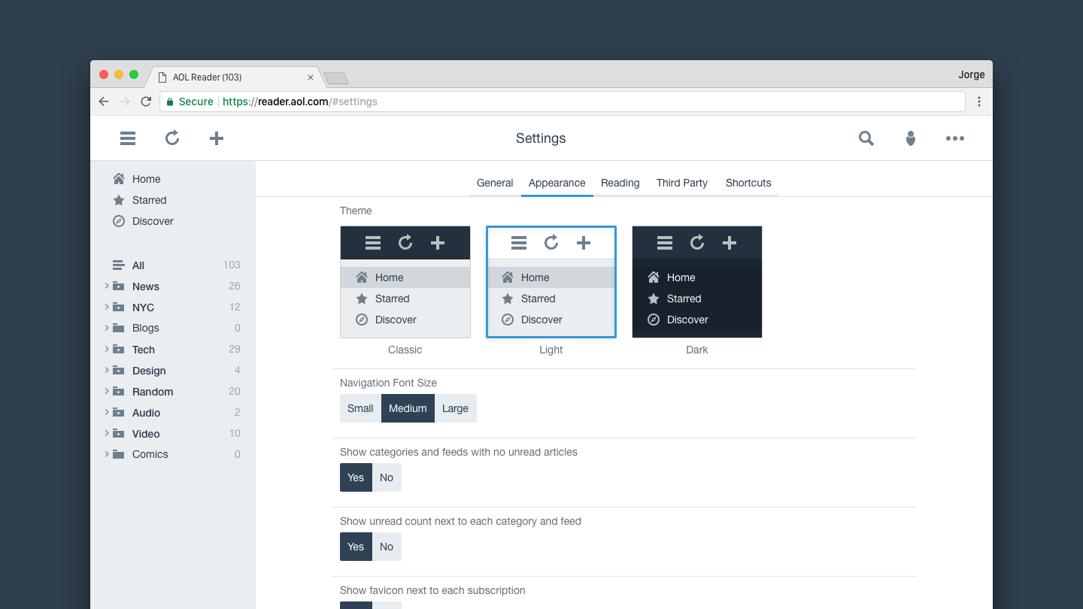The height and width of the screenshot is (609, 1083).
Task: Open Chrome's vertical dots menu
Action: coord(979,101)
